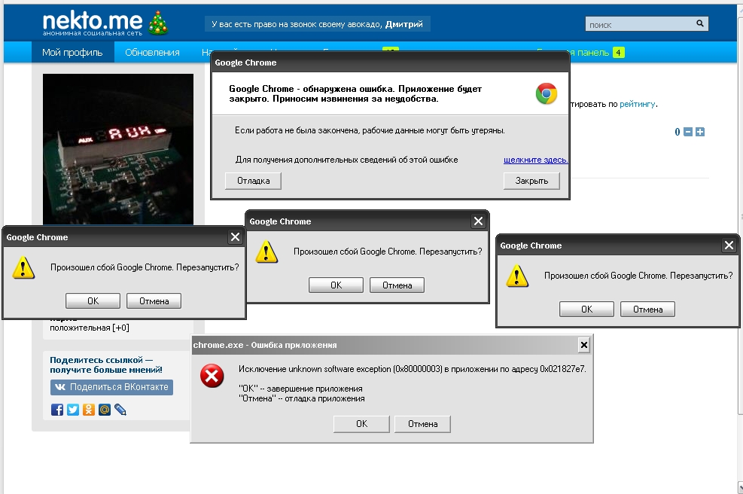Open the AUX display profile photo

click(x=118, y=149)
